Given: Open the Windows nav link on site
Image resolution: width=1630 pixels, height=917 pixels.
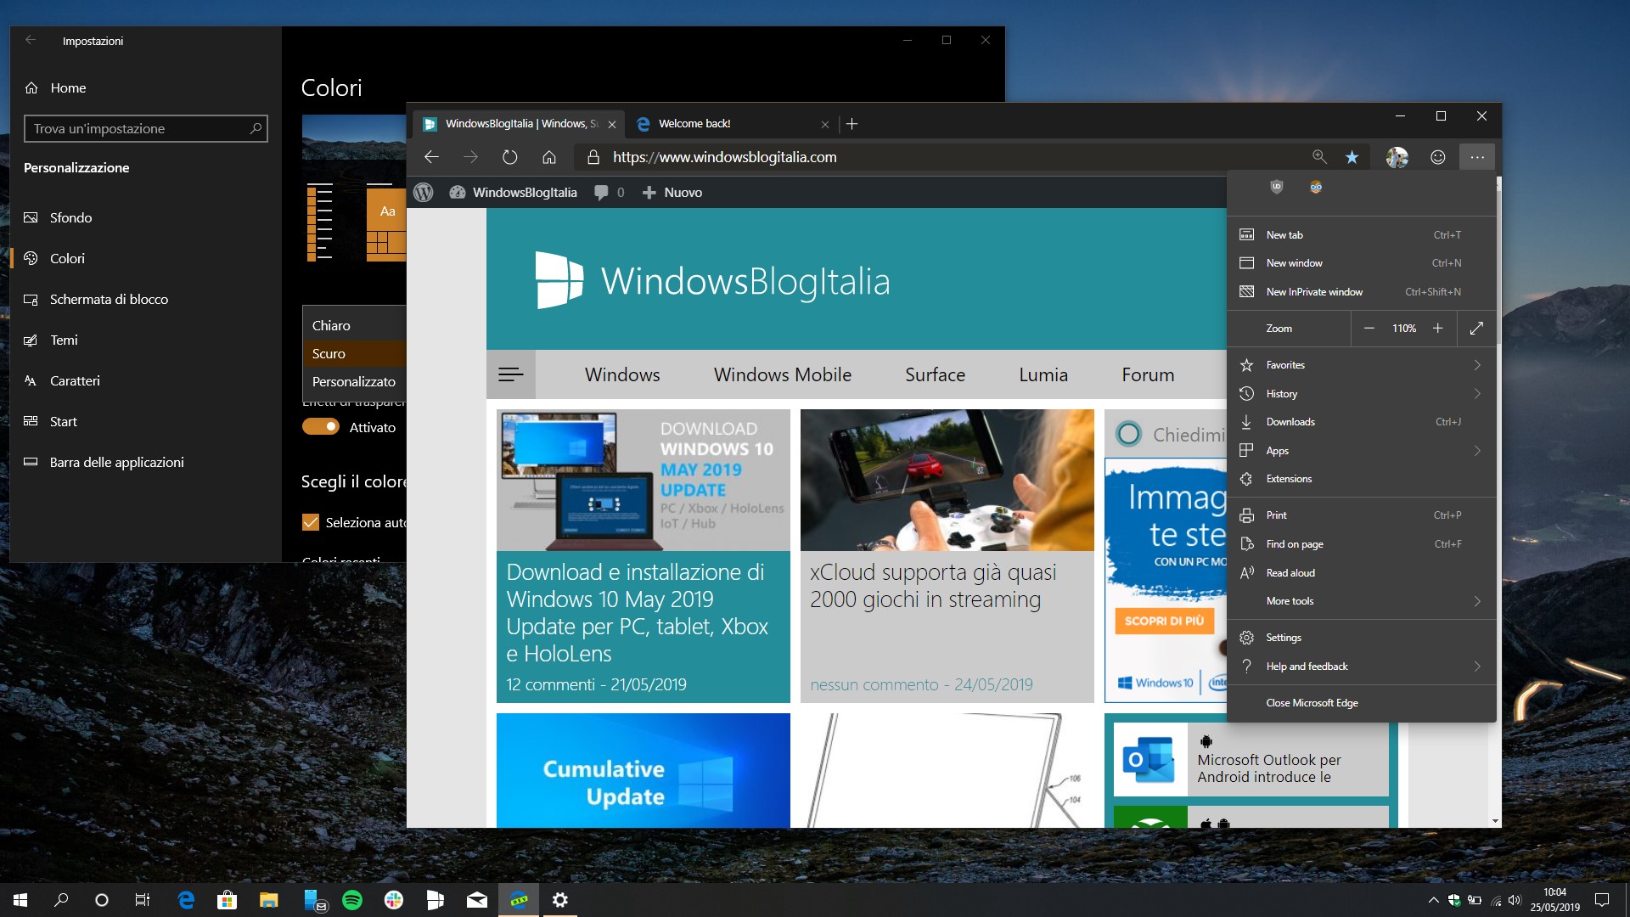Looking at the screenshot, I should coord(622,374).
